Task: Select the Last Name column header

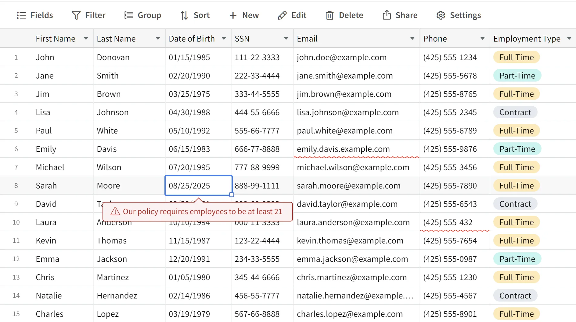Action: (116, 39)
